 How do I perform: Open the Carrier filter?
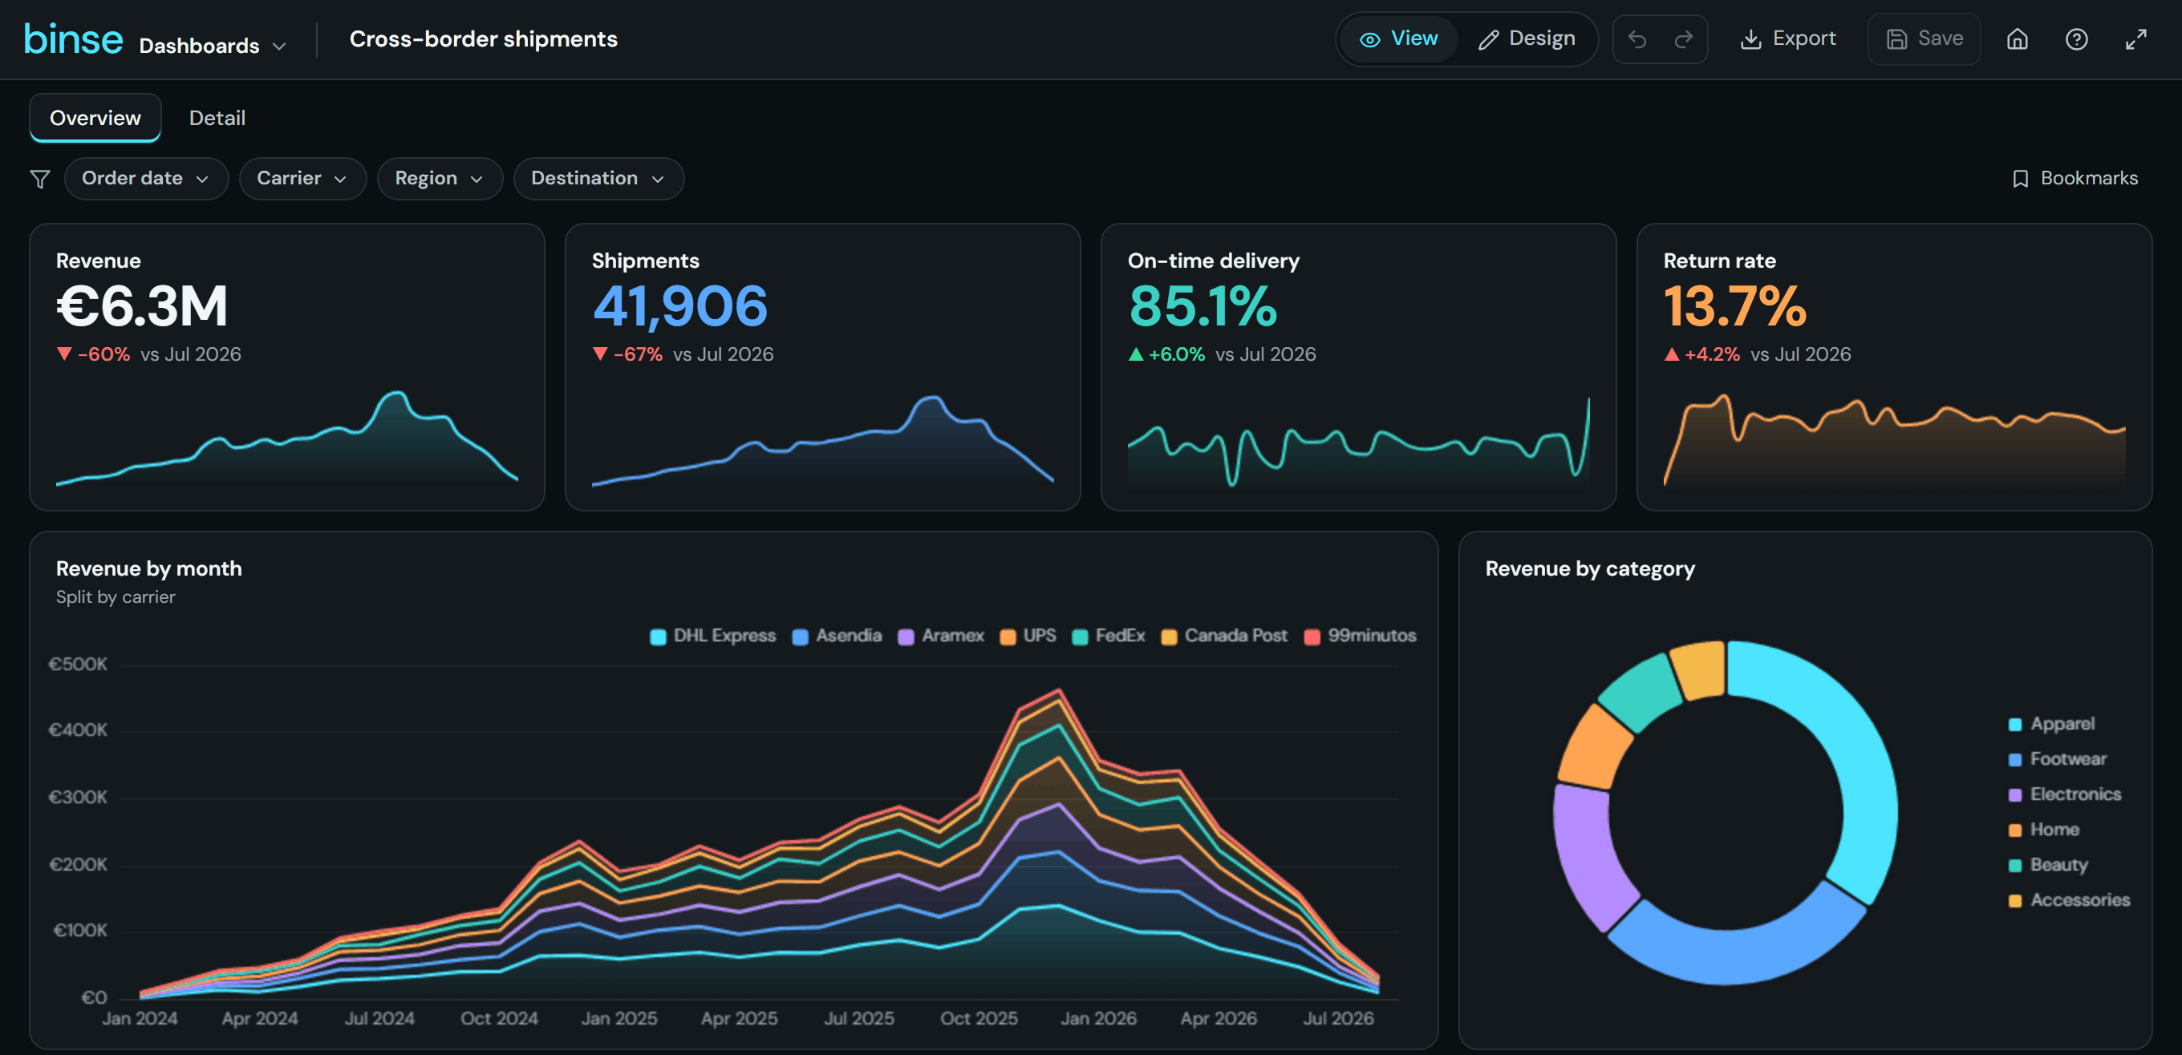click(x=302, y=179)
